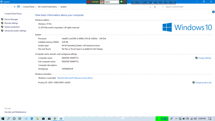The width and height of the screenshot is (215, 121).
Task: Expand the address bar history dropdown
Action: [150, 7]
